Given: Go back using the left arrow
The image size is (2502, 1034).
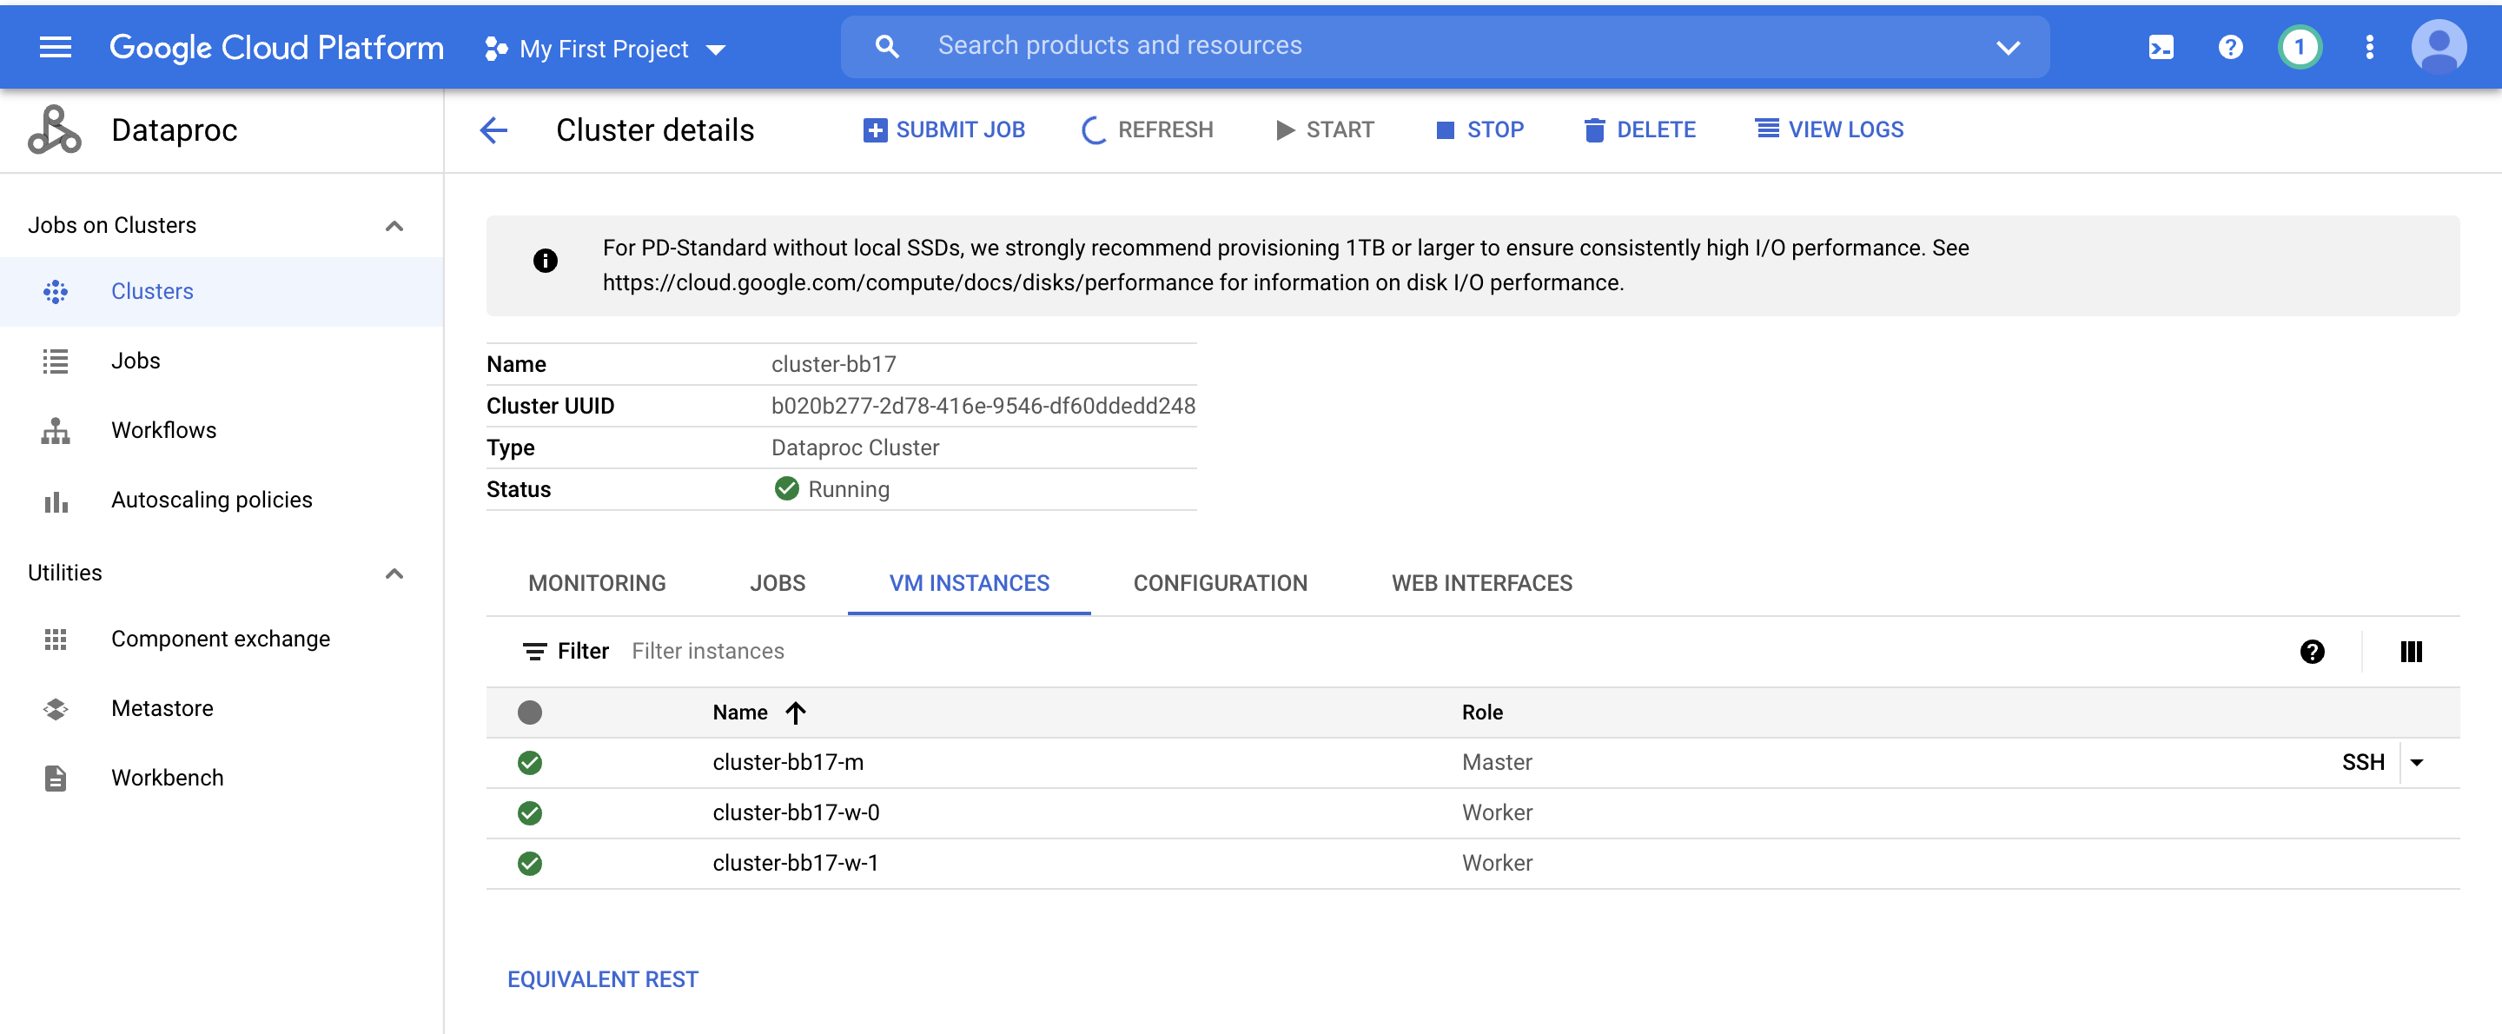Looking at the screenshot, I should [x=494, y=129].
